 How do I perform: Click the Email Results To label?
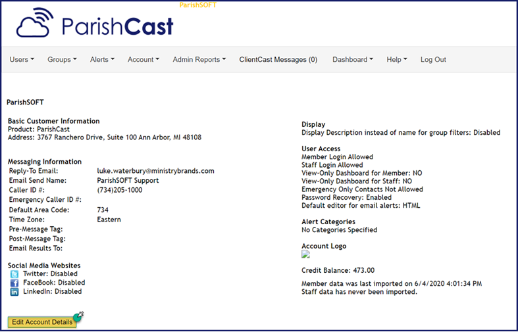click(x=36, y=248)
